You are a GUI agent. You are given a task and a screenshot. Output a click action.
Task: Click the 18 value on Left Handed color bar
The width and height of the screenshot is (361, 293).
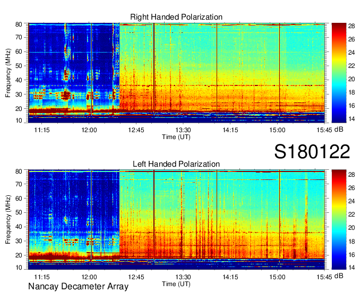pyautogui.click(x=351, y=241)
